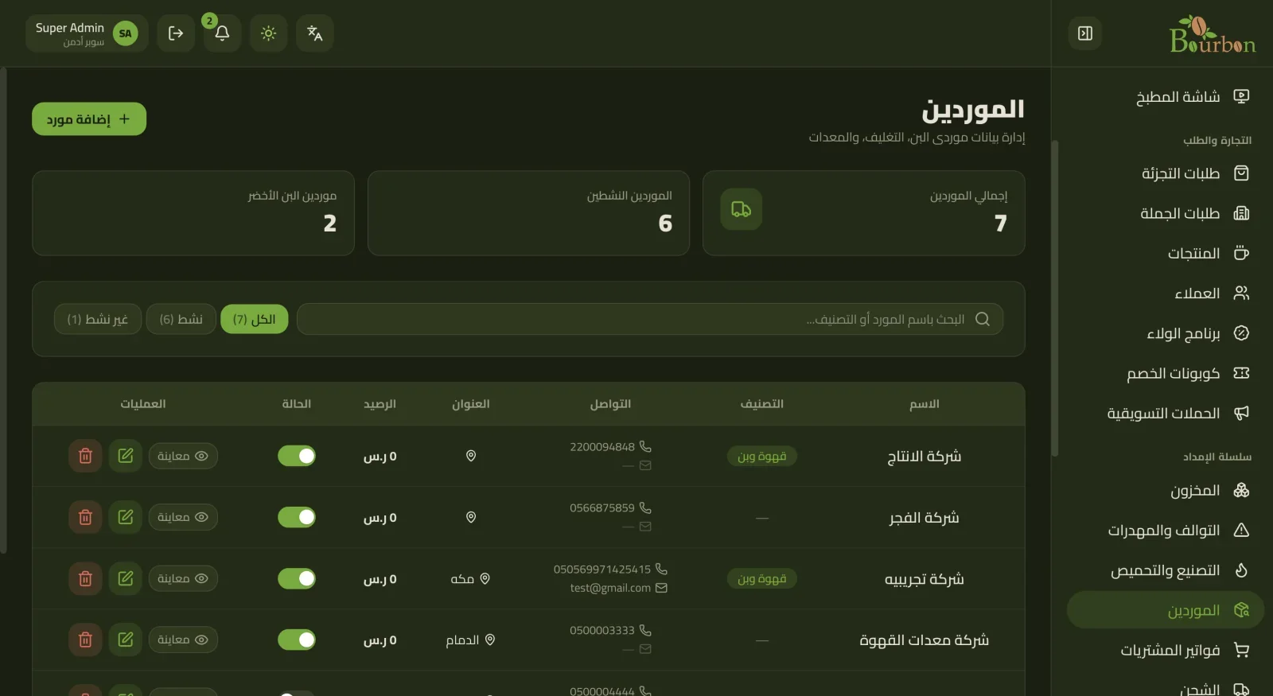Open كوبونات الخصم in sidebar
The width and height of the screenshot is (1273, 696).
point(1166,373)
